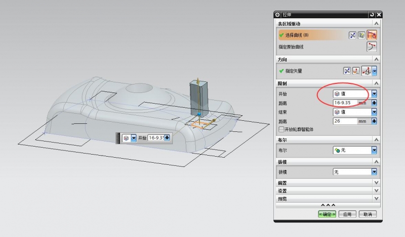The image size is (405, 237).
Task: Open the 拔模 draft dropdown
Action: (374, 172)
